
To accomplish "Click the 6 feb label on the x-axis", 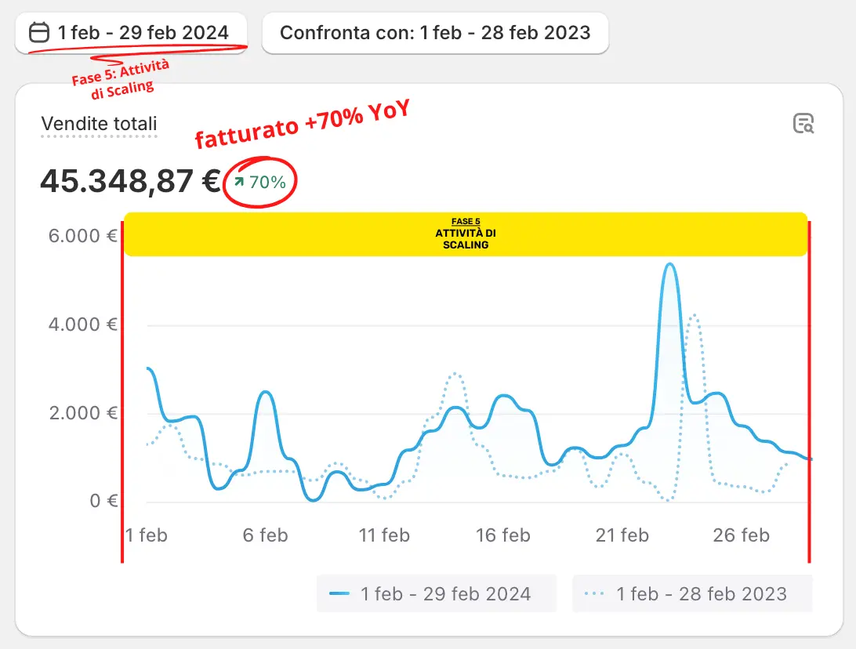I will pyautogui.click(x=265, y=535).
